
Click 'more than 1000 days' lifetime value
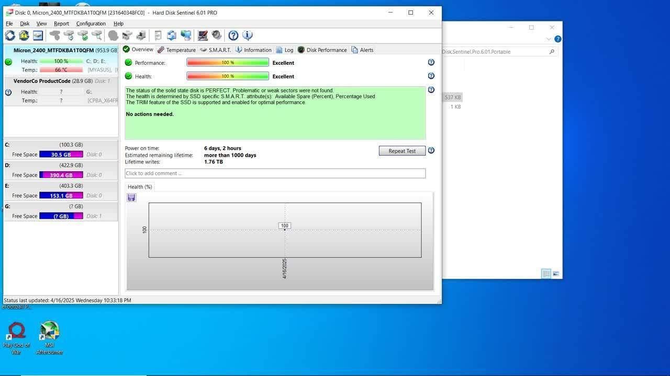pos(230,155)
